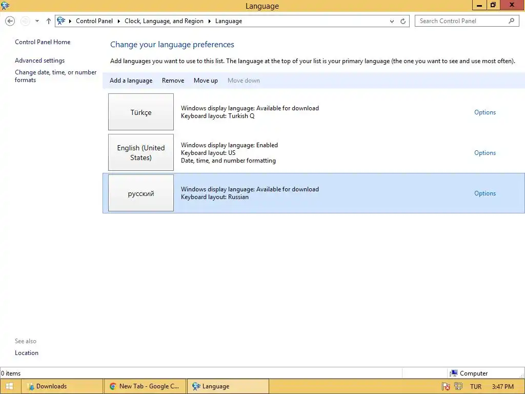Image resolution: width=525 pixels, height=394 pixels.
Task: Go to Control Panel Home
Action: (43, 42)
